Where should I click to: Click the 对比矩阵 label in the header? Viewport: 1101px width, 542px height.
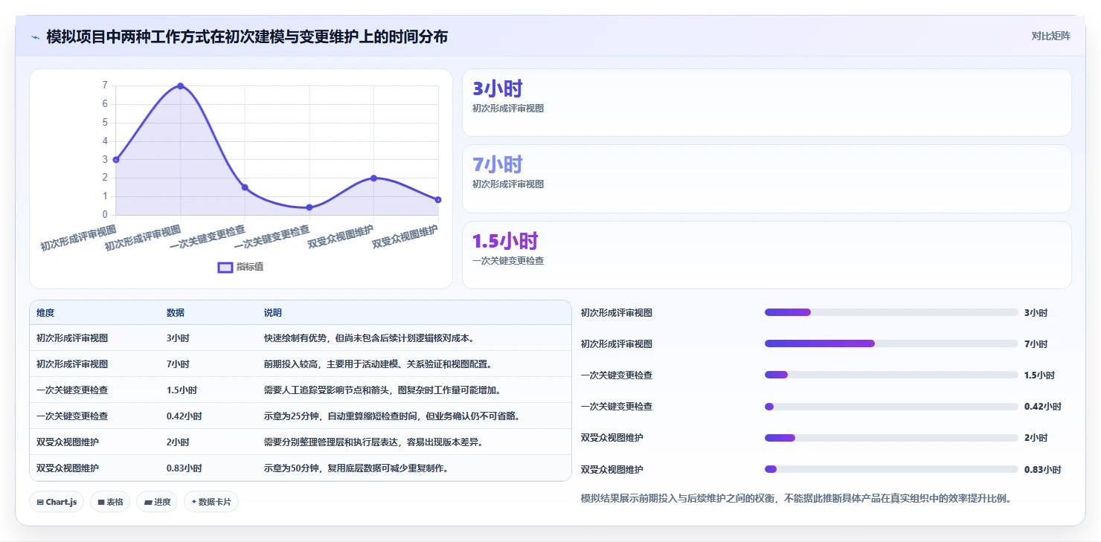pos(1051,36)
